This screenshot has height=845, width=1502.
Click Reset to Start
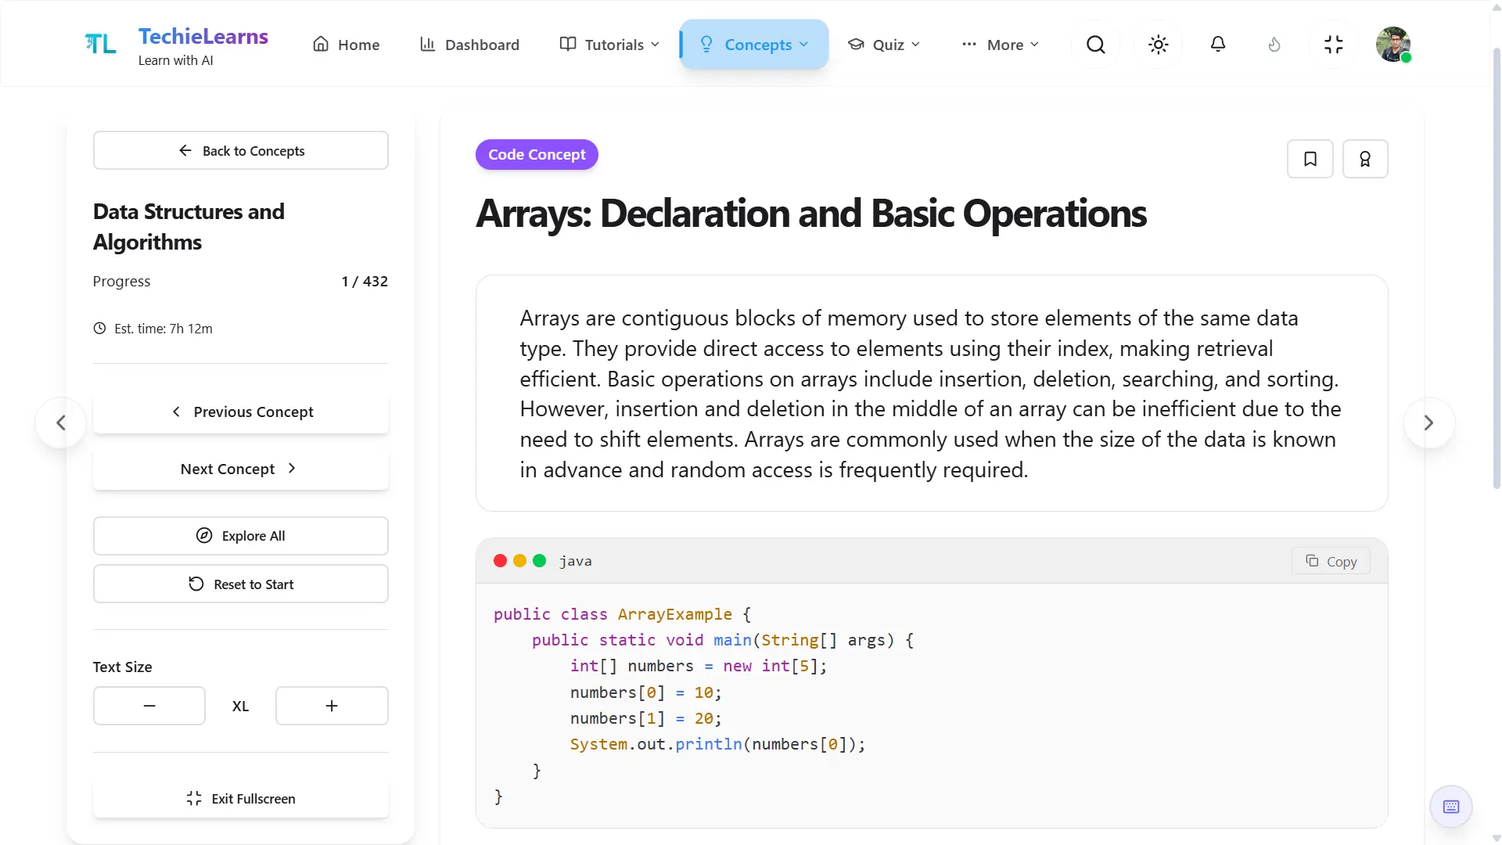(x=241, y=584)
